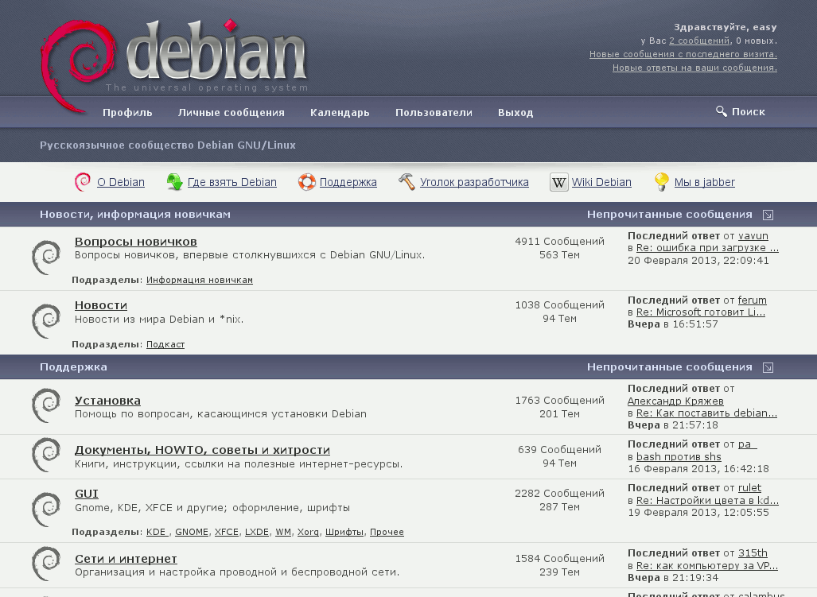
Task: Open the Вопросы новичков board
Action: (135, 242)
